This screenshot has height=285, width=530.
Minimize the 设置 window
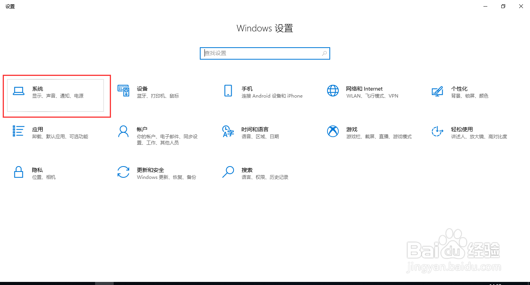pyautogui.click(x=485, y=6)
